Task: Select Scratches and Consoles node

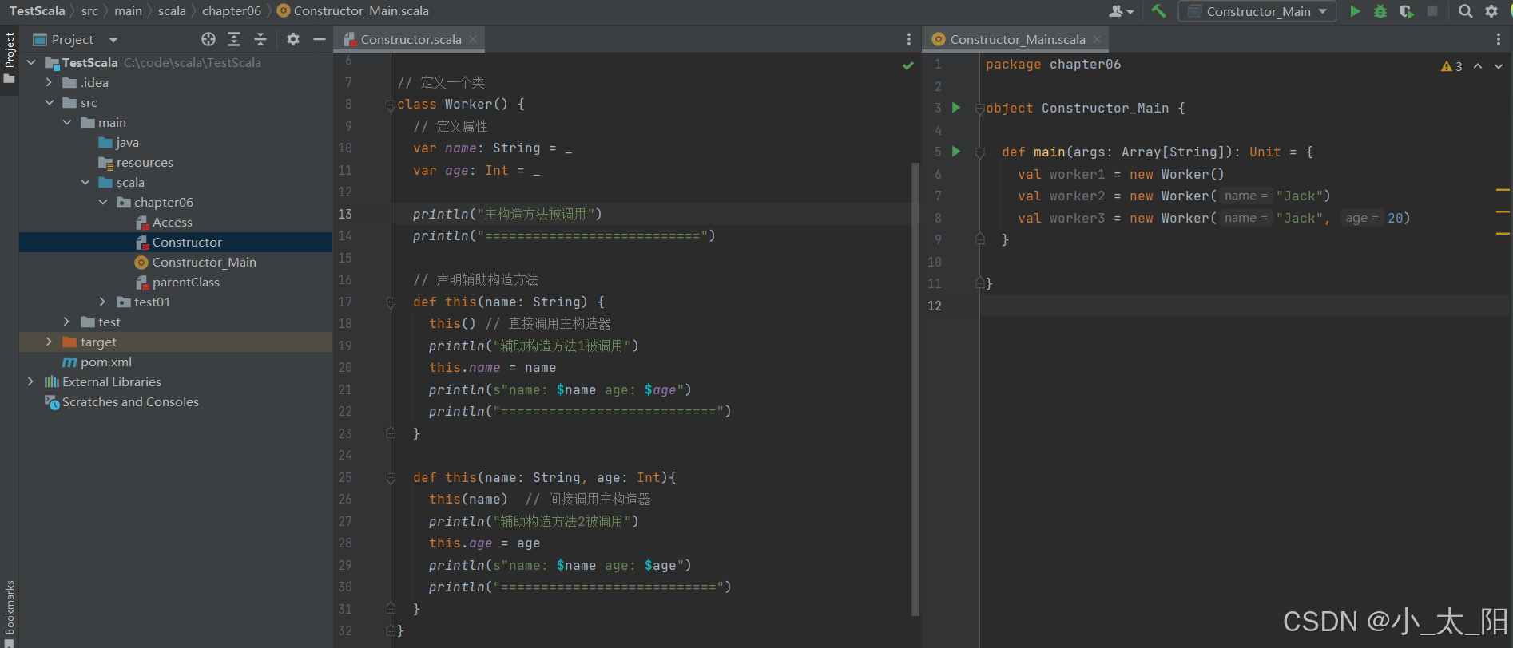Action: click(130, 401)
